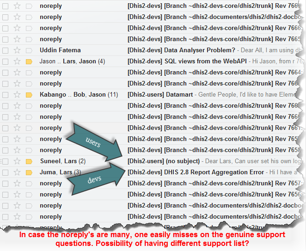Click 'noreply' sender on Rev 7657 row
Image resolution: width=306 pixels, height=251 pixels.
point(51,184)
